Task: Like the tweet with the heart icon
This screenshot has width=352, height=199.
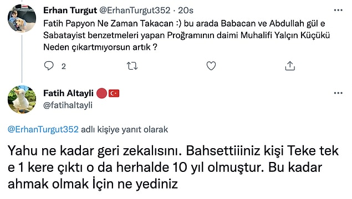Action: pyautogui.click(x=211, y=66)
